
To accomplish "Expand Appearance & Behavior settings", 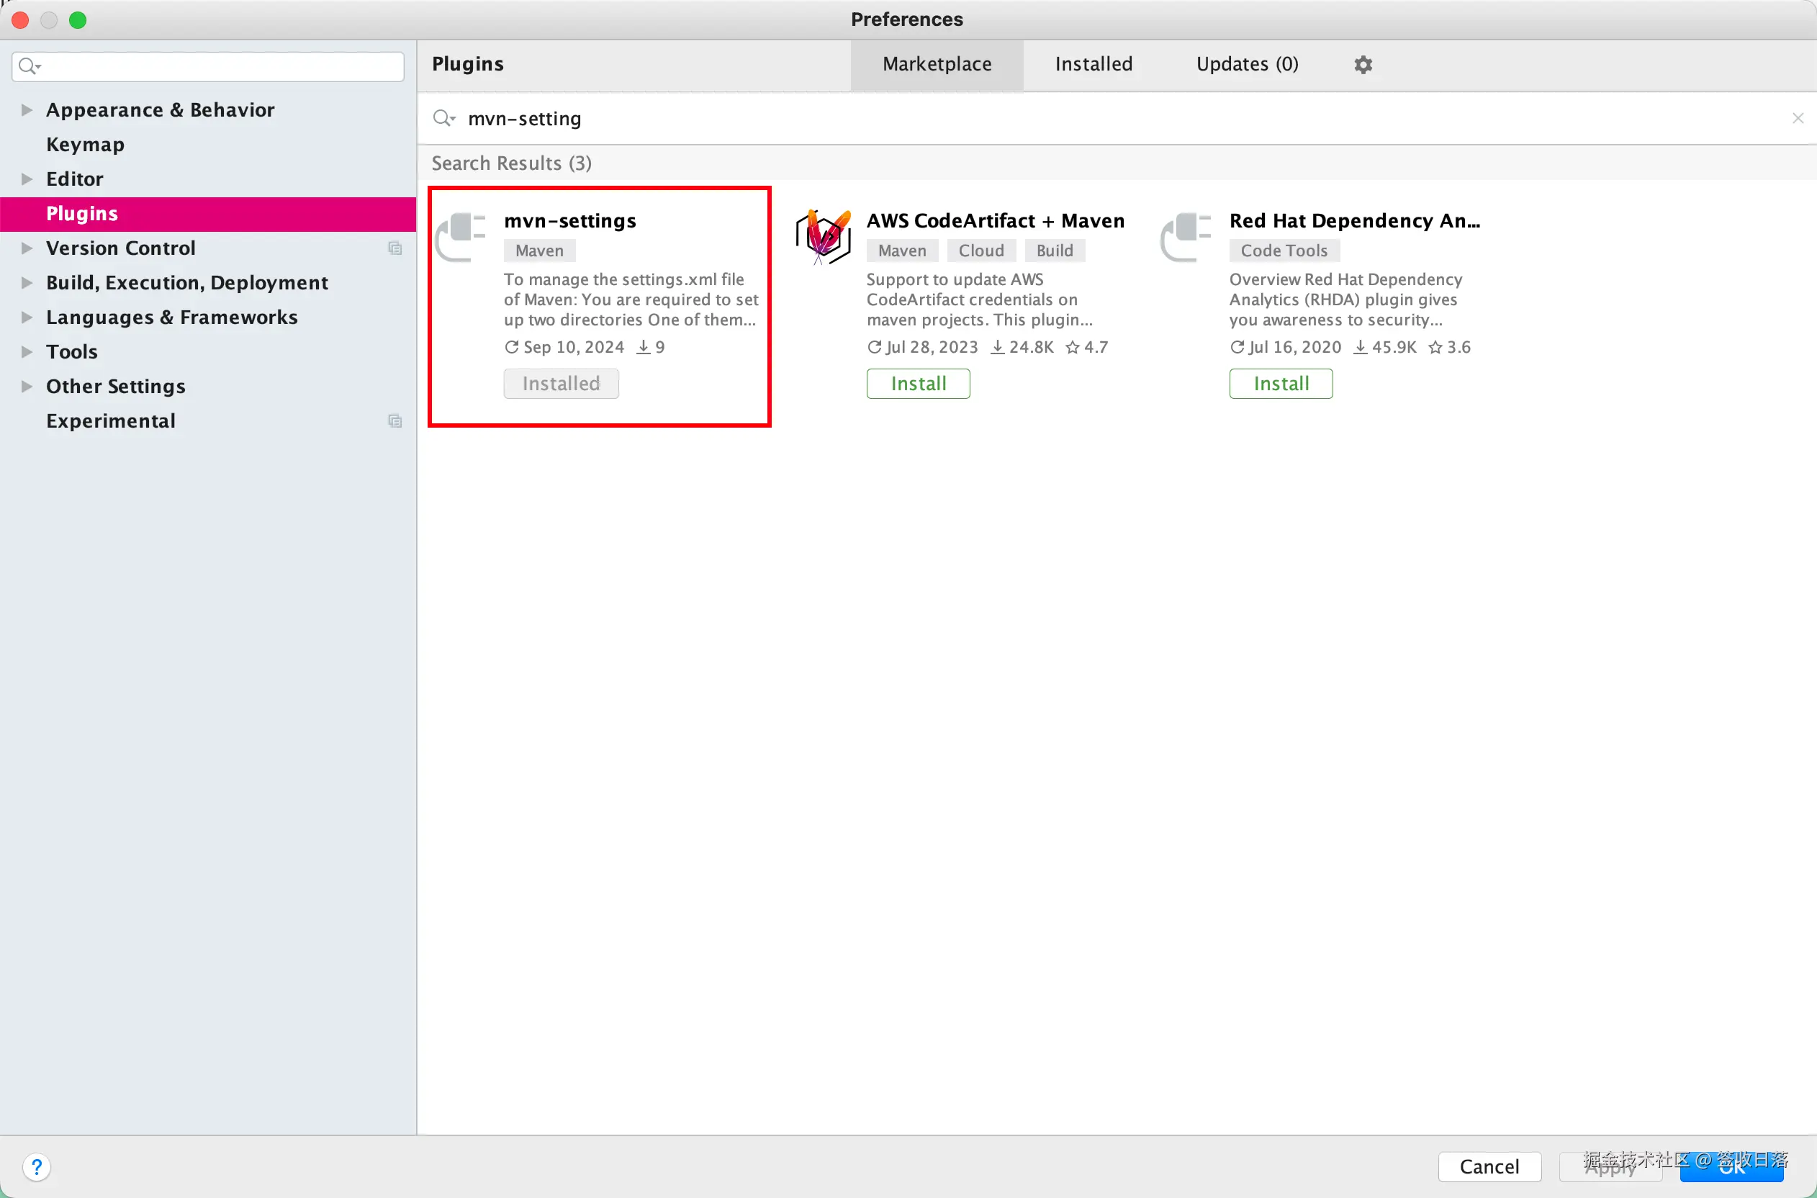I will [x=27, y=110].
